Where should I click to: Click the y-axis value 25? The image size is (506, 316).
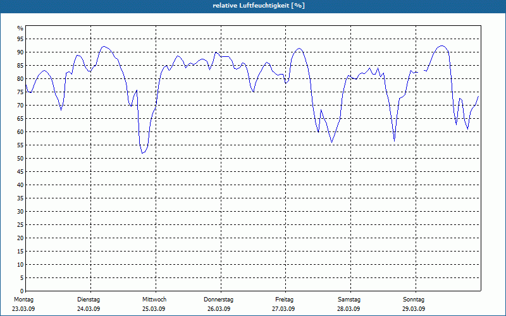(20, 225)
